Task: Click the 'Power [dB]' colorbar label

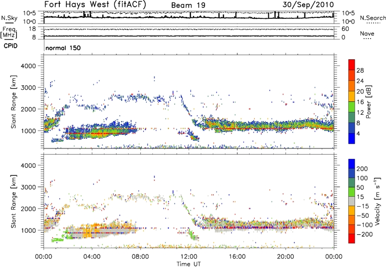Action: coord(368,102)
